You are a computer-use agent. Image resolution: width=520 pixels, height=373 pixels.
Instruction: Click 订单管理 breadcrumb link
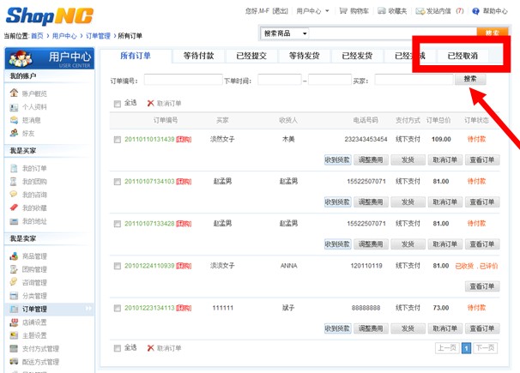coord(98,36)
